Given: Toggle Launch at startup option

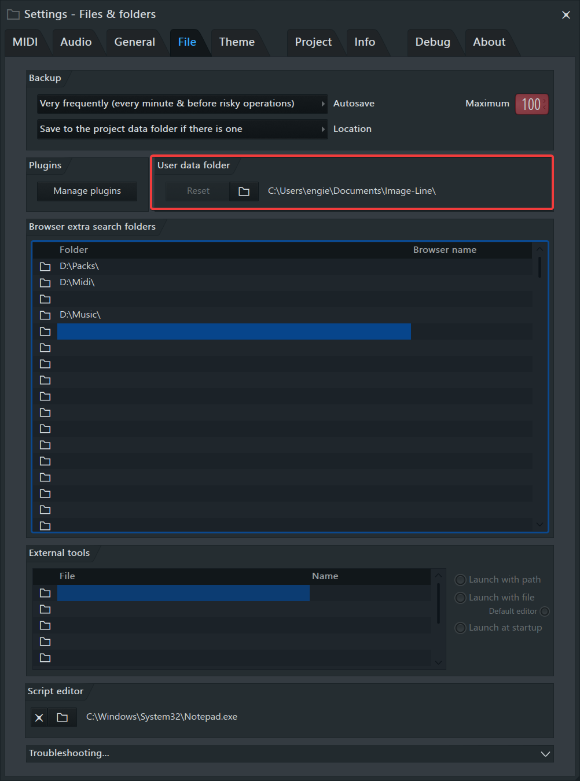Looking at the screenshot, I should click(x=461, y=628).
